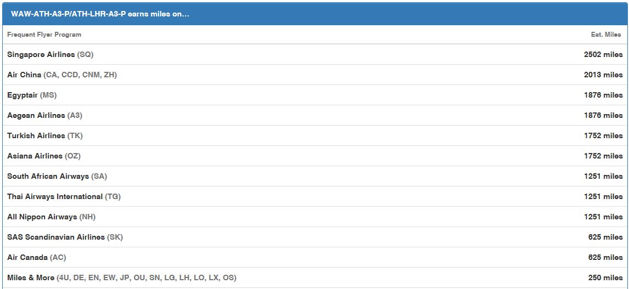The height and width of the screenshot is (289, 629).
Task: Open the Miles & More program row
Action: pyautogui.click(x=314, y=278)
